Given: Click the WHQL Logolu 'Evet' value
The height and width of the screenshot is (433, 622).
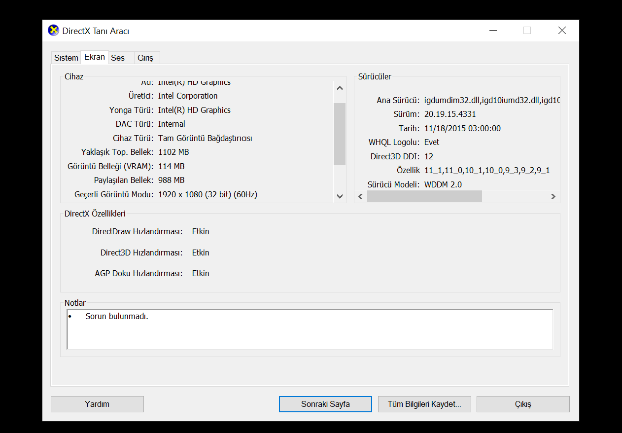Looking at the screenshot, I should (x=431, y=142).
